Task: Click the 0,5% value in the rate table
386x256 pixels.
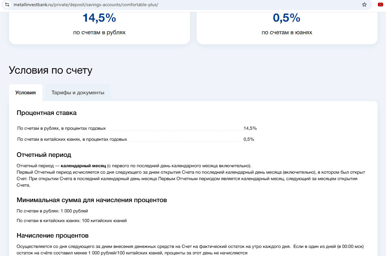Action: (x=249, y=139)
